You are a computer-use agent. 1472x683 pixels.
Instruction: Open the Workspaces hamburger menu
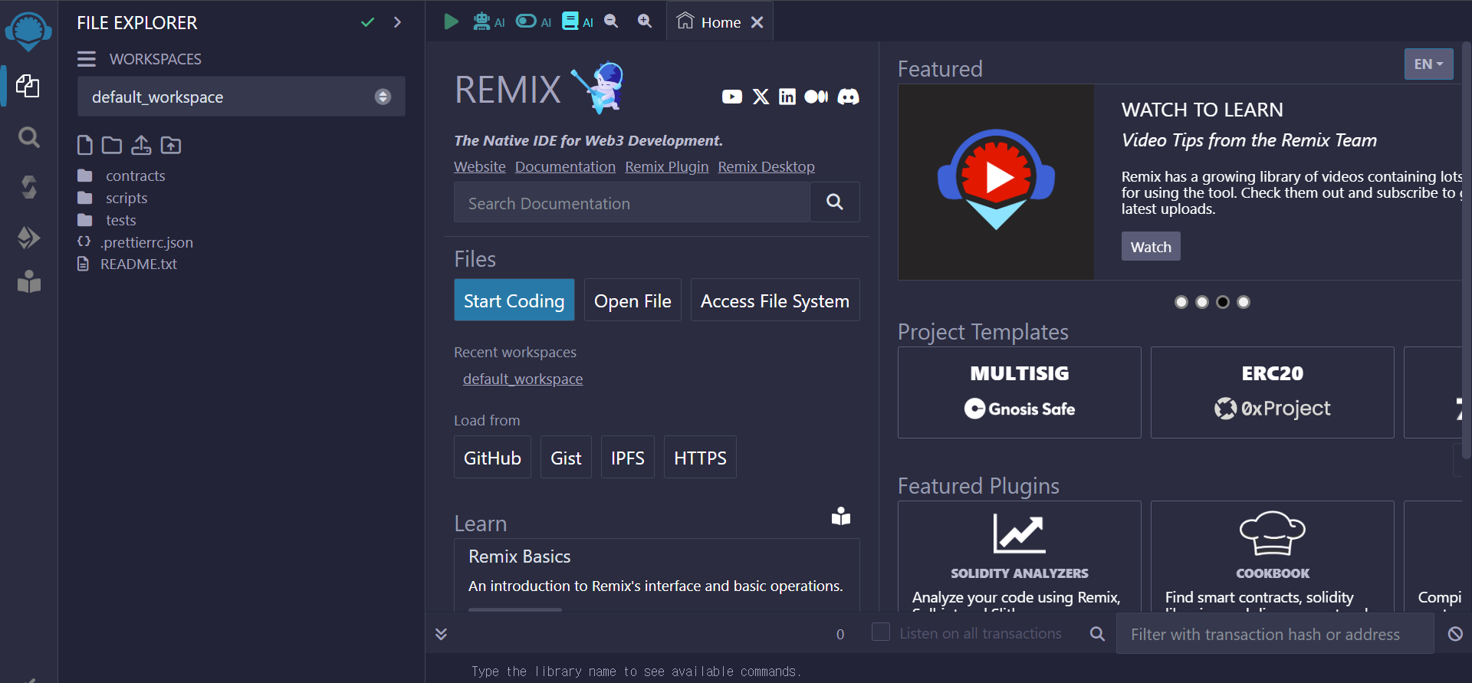tap(87, 59)
